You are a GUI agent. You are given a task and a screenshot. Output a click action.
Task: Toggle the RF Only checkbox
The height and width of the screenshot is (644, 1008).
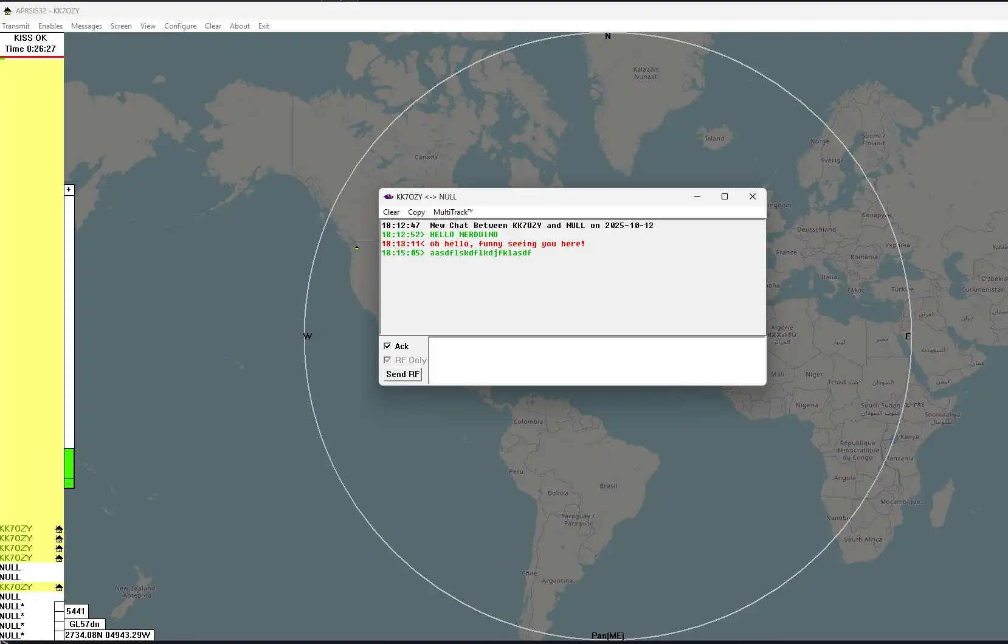(387, 360)
